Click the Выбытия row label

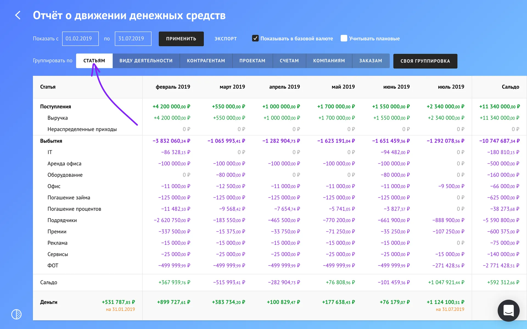pos(51,141)
